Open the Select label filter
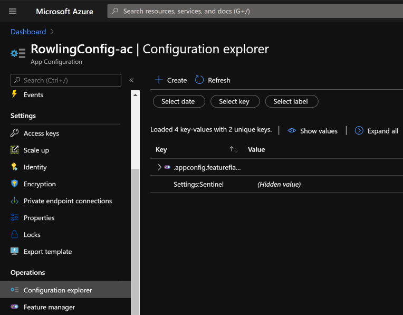This screenshot has height=315, width=403. tap(292, 102)
